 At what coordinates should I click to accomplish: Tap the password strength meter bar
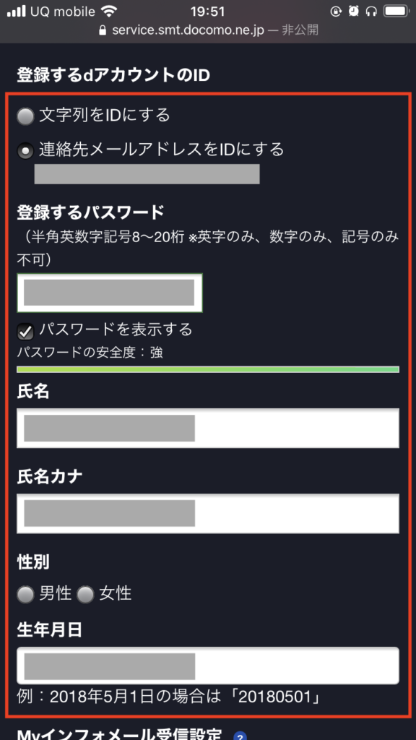208,369
